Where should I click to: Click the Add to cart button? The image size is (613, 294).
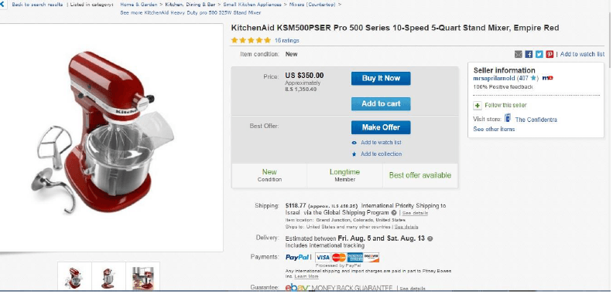pyautogui.click(x=381, y=103)
